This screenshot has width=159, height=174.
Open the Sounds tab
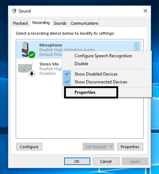[x=60, y=23]
